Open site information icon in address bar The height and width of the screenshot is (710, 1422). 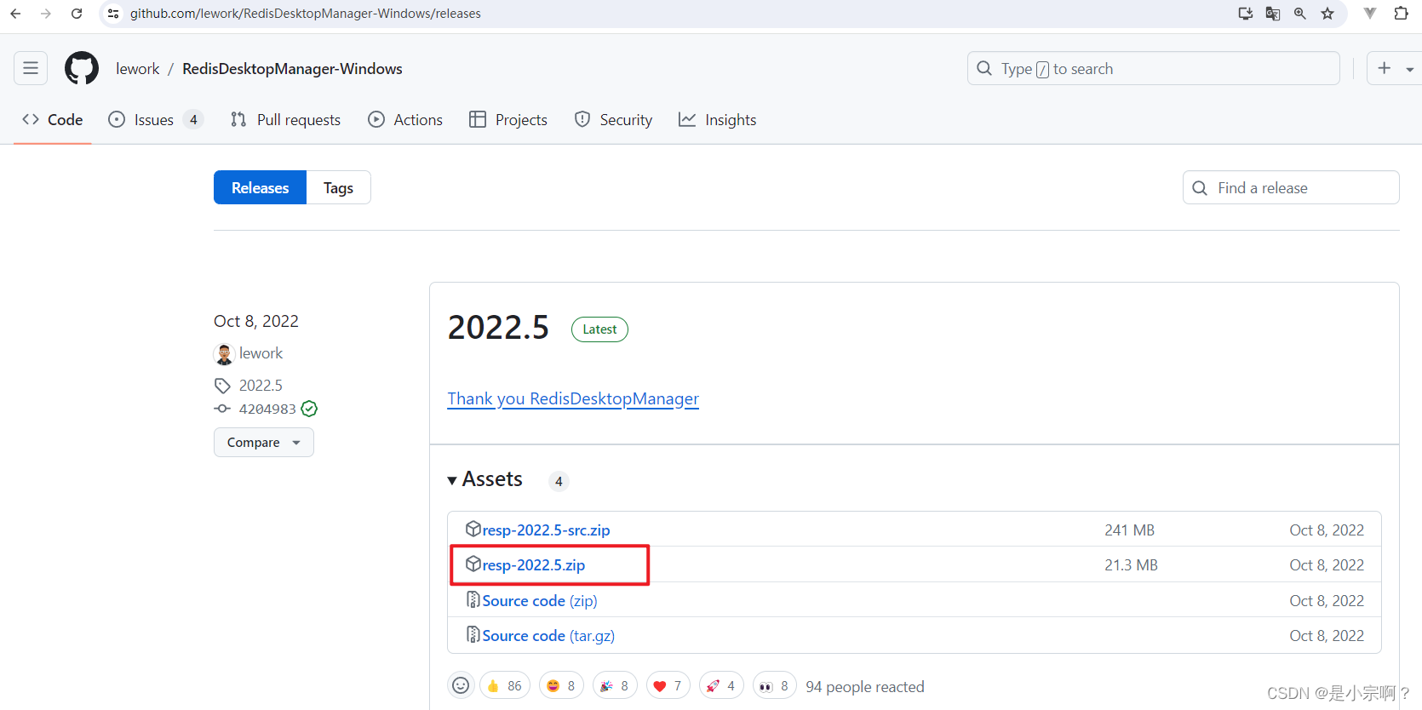tap(113, 14)
